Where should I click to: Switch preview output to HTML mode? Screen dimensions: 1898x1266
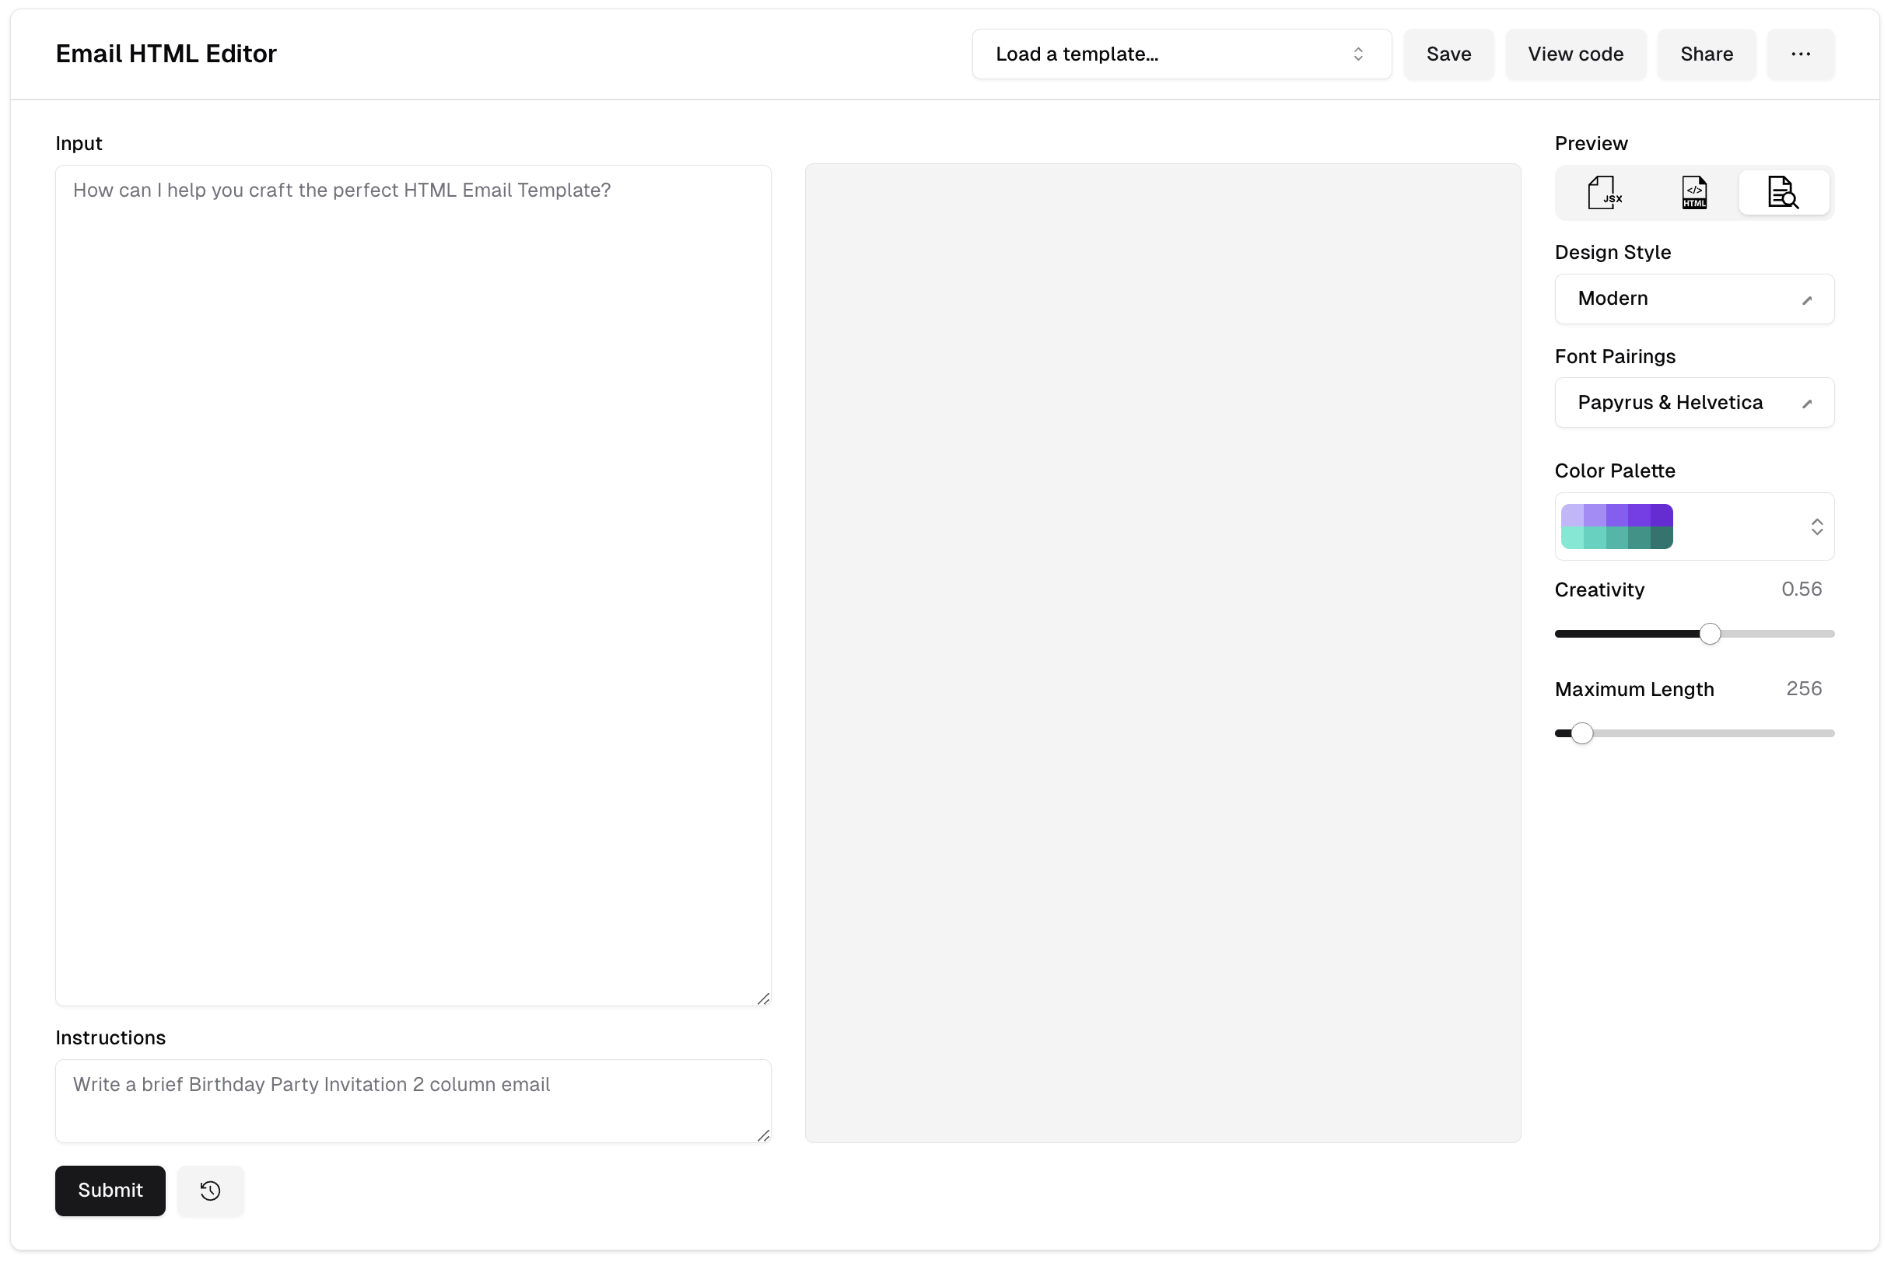(1693, 192)
